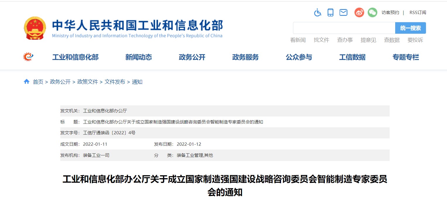Click the red gear icon beside navigation

point(28,57)
